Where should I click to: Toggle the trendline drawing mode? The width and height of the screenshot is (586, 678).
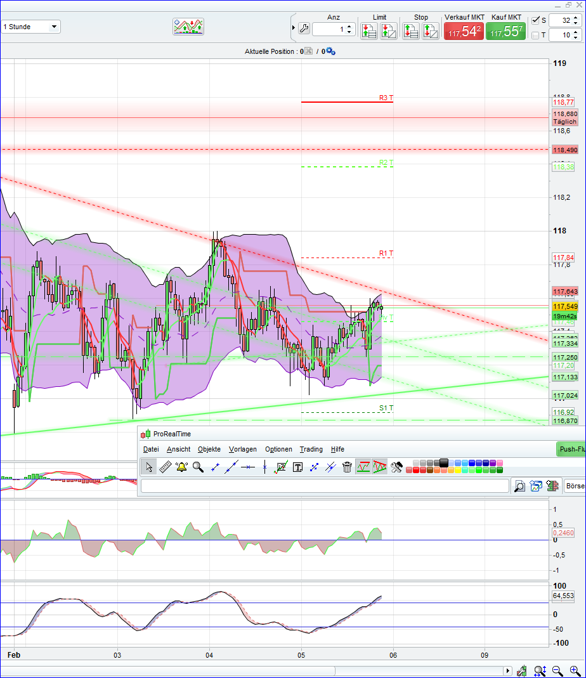230,467
